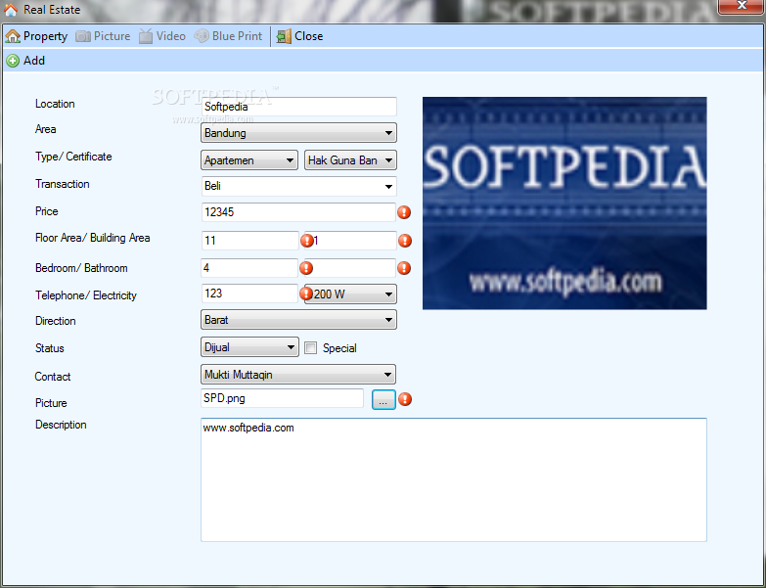Viewport: 766px width, 588px height.
Task: Open the Property toolbar item
Action: [36, 36]
